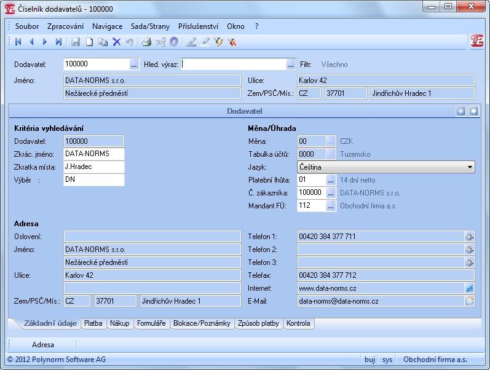Click the Save diskette icon
Viewport: 490px width, 370px height.
(x=76, y=42)
